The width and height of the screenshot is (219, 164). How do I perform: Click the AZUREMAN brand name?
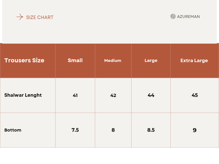click(x=188, y=17)
